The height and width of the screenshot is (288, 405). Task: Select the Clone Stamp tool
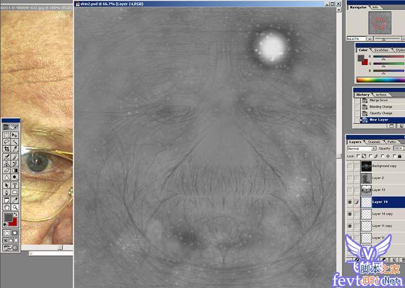pos(7,164)
